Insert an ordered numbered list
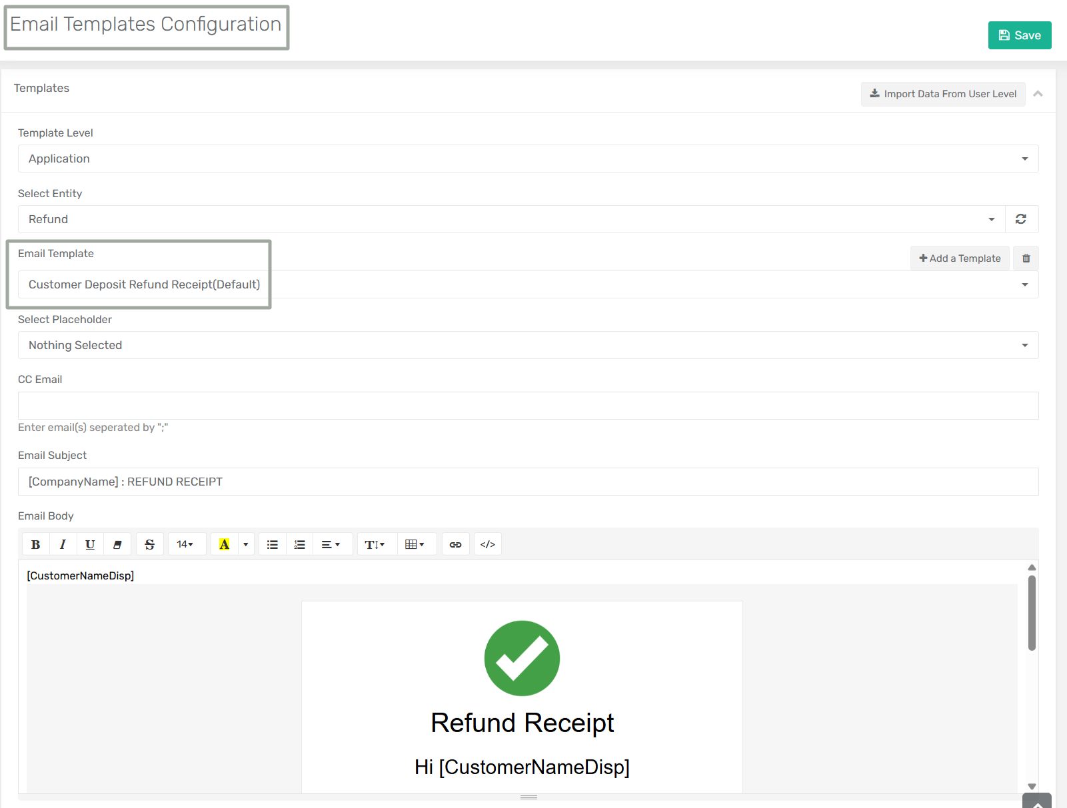This screenshot has height=808, width=1067. coord(300,544)
